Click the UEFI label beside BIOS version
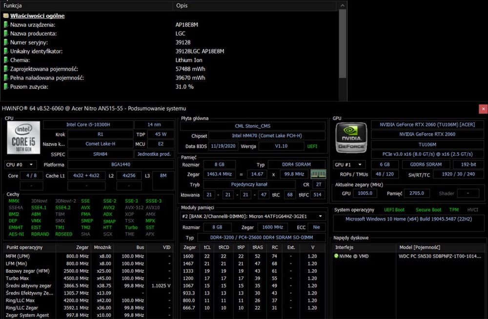The height and width of the screenshot is (319, 488). [312, 146]
